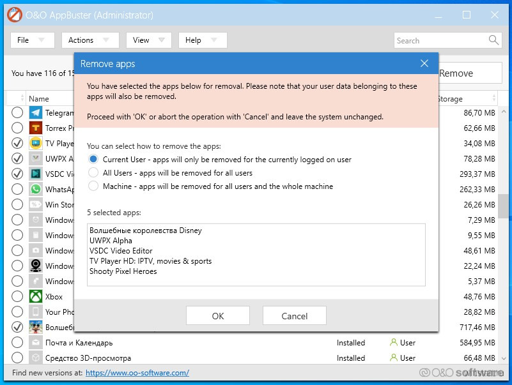Click the Telegram app icon
Viewport: 512px width, 385px height.
[x=36, y=112]
